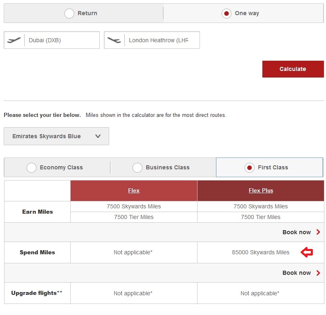The height and width of the screenshot is (315, 326).
Task: Choose the Business Class radio option
Action: (138, 168)
